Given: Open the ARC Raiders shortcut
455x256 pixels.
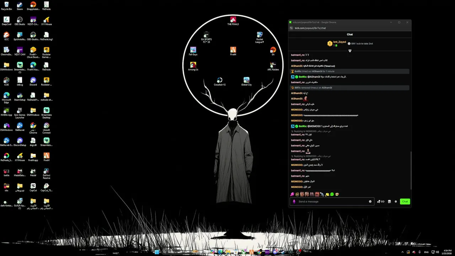Looking at the screenshot, I should (x=273, y=66).
